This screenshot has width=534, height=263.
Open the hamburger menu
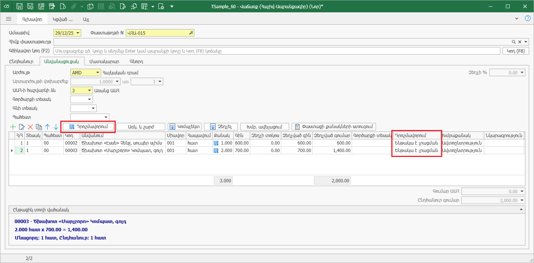(x=9, y=19)
